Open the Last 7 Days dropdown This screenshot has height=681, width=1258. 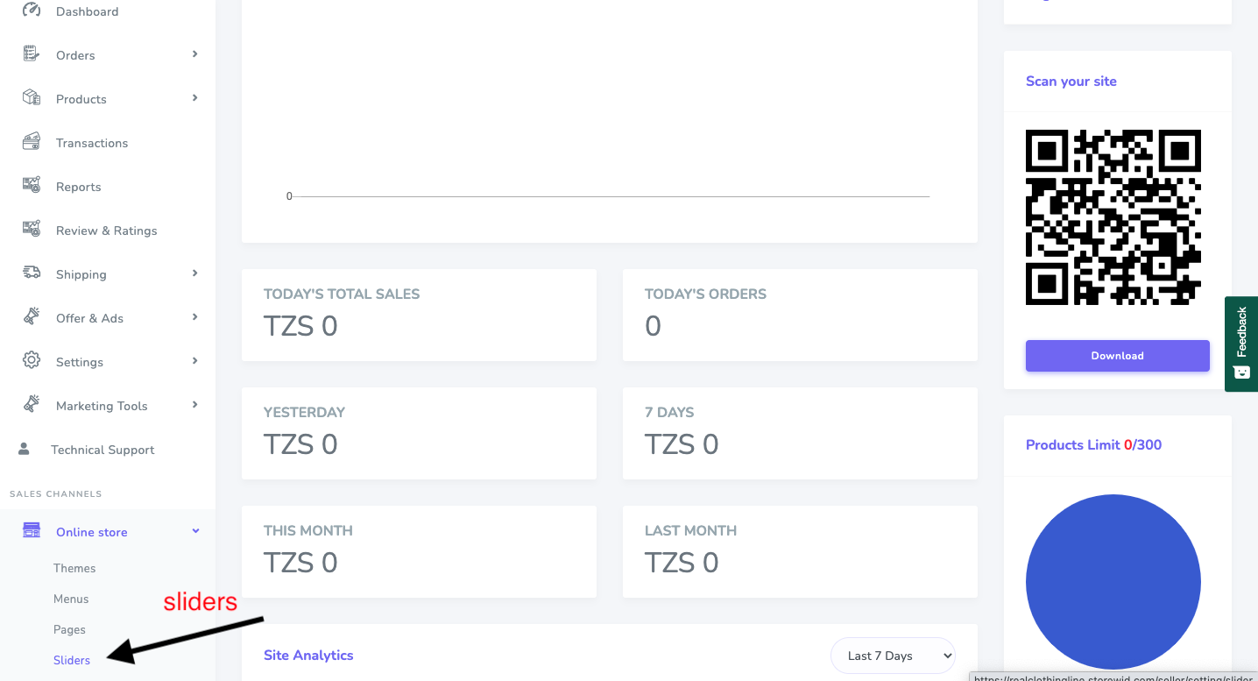tap(892, 656)
